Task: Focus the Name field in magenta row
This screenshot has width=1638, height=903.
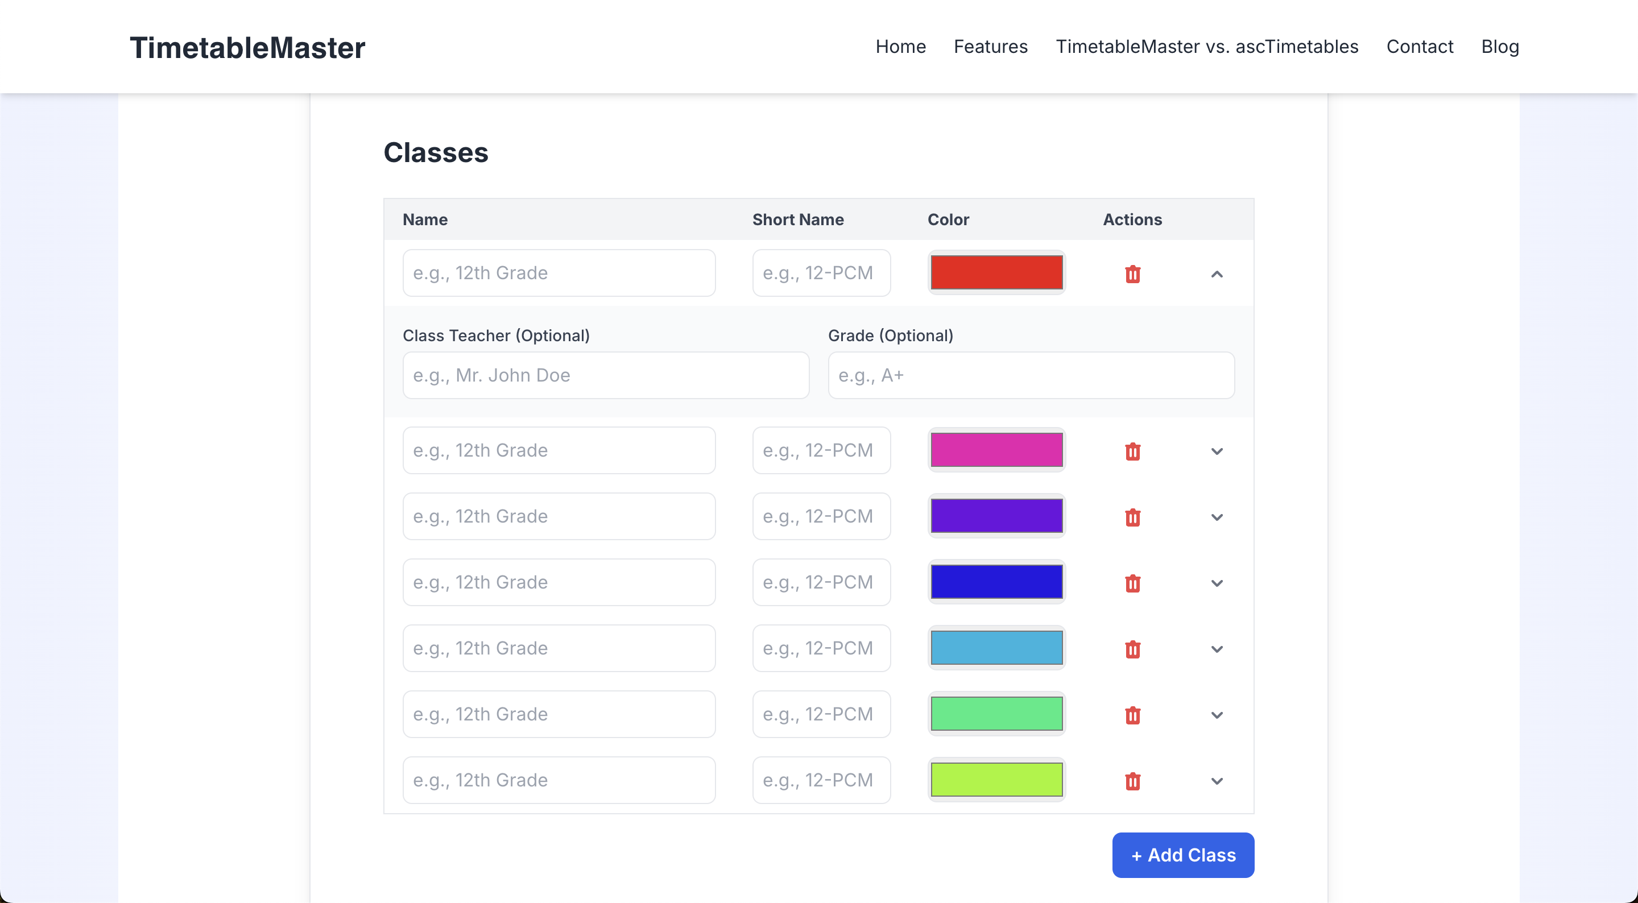Action: (x=559, y=450)
